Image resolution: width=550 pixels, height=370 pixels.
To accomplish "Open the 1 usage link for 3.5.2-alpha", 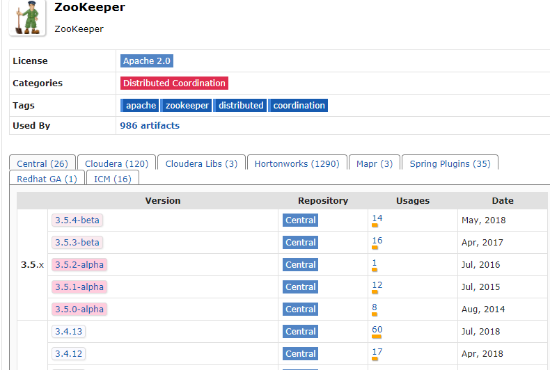I will click(375, 263).
